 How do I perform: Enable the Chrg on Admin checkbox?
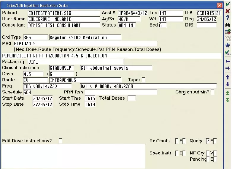click(213, 92)
